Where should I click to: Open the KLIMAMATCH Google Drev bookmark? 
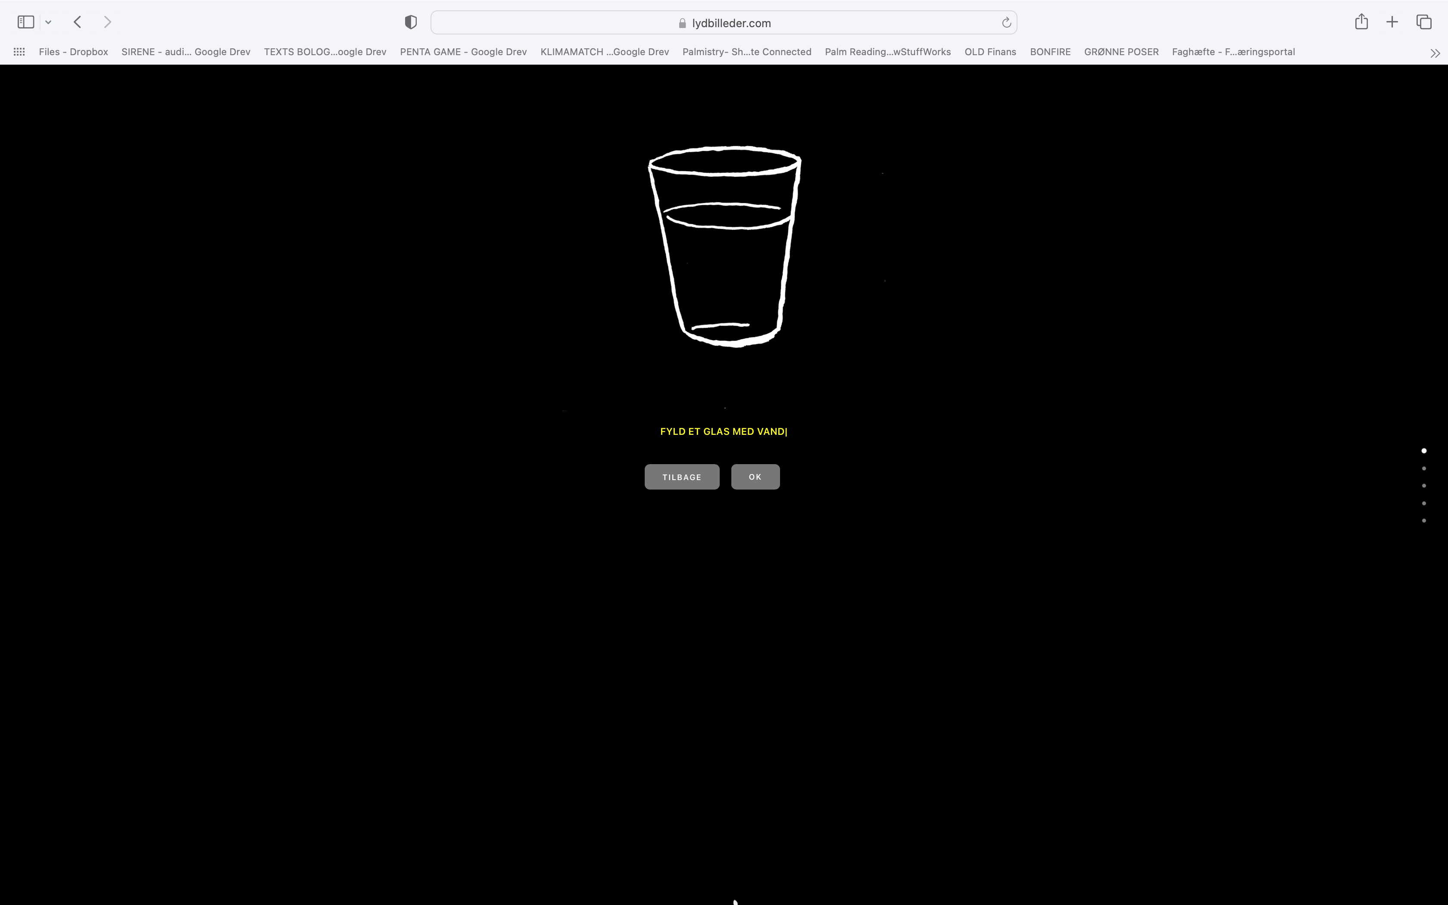pyautogui.click(x=604, y=52)
